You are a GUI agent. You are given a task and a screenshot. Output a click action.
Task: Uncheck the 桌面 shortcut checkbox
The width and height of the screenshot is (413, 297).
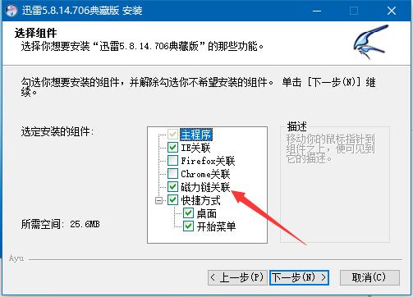coord(188,213)
